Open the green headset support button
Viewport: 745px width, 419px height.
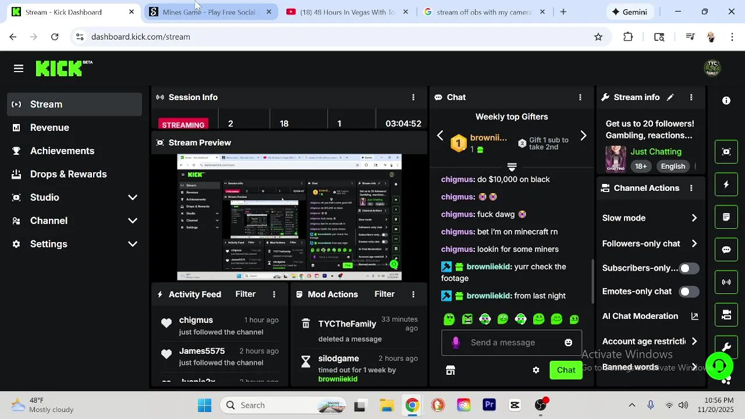point(719,366)
